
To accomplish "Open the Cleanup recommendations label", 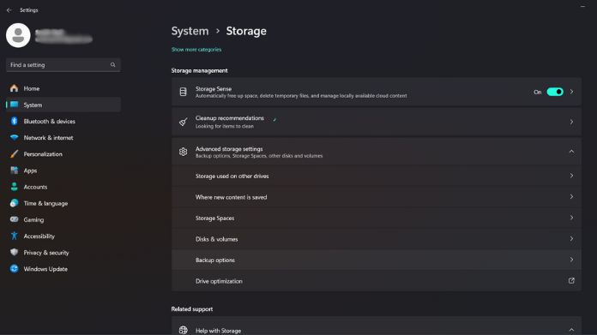I will point(230,118).
